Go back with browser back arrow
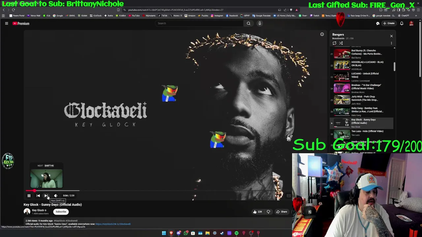 [4, 10]
